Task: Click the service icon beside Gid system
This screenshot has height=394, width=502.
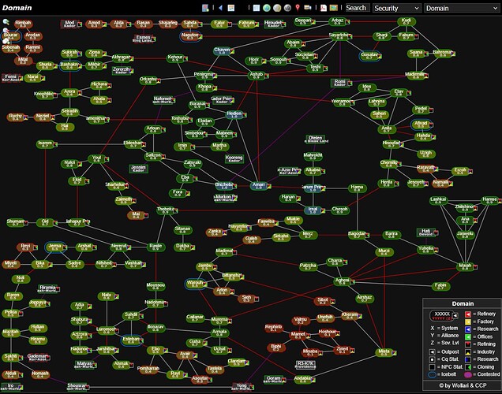Action: coord(55,223)
